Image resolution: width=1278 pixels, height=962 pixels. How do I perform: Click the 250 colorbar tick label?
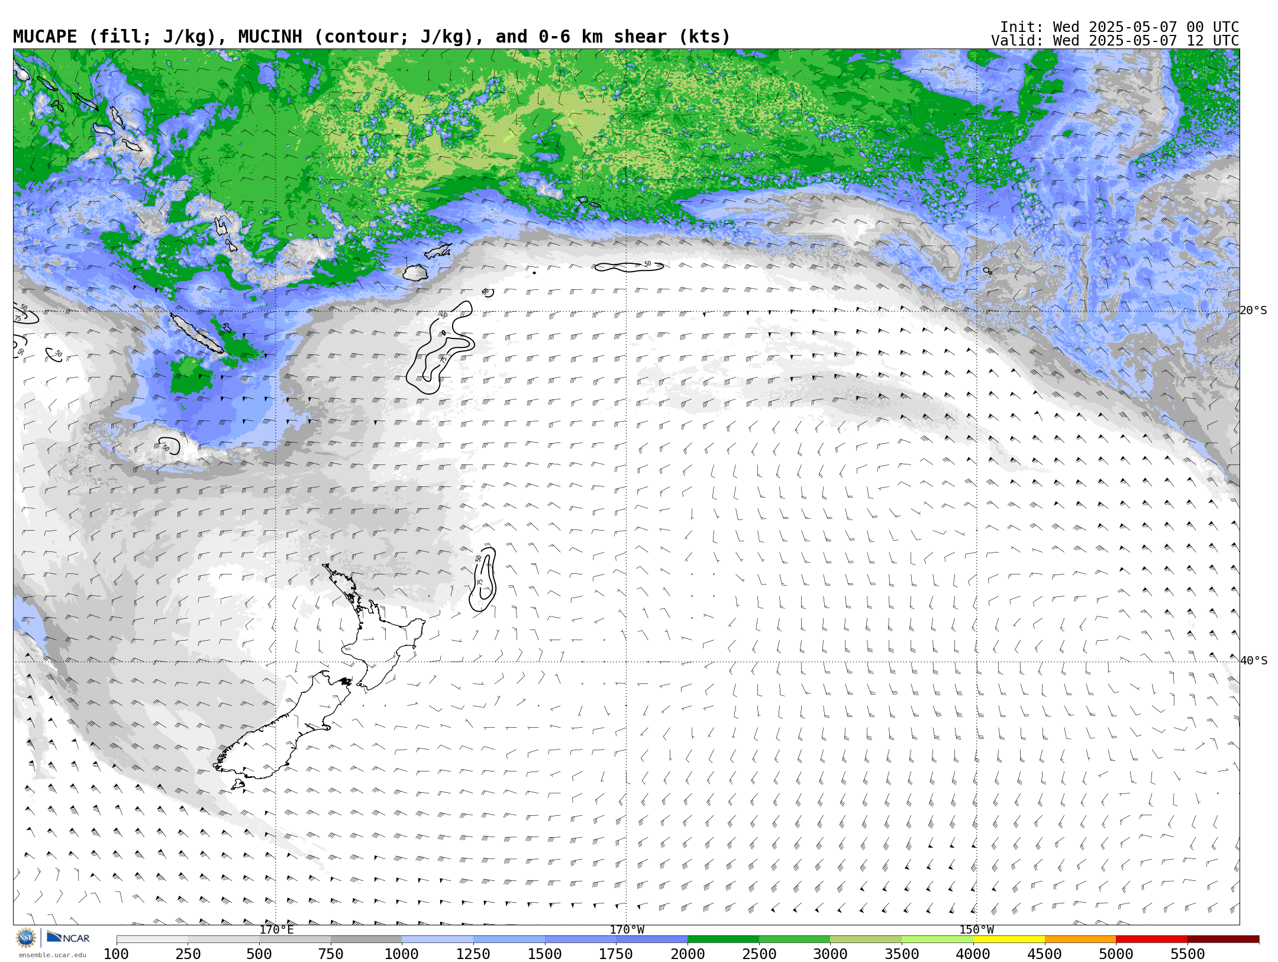click(188, 954)
